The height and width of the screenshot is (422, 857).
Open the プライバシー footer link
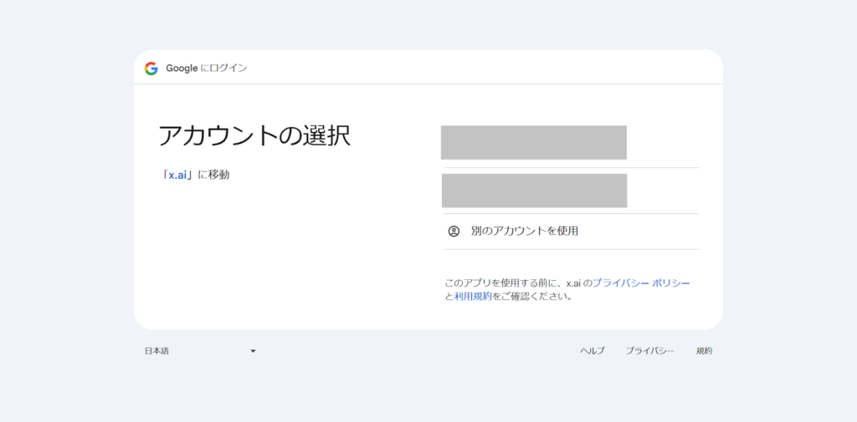pyautogui.click(x=649, y=351)
